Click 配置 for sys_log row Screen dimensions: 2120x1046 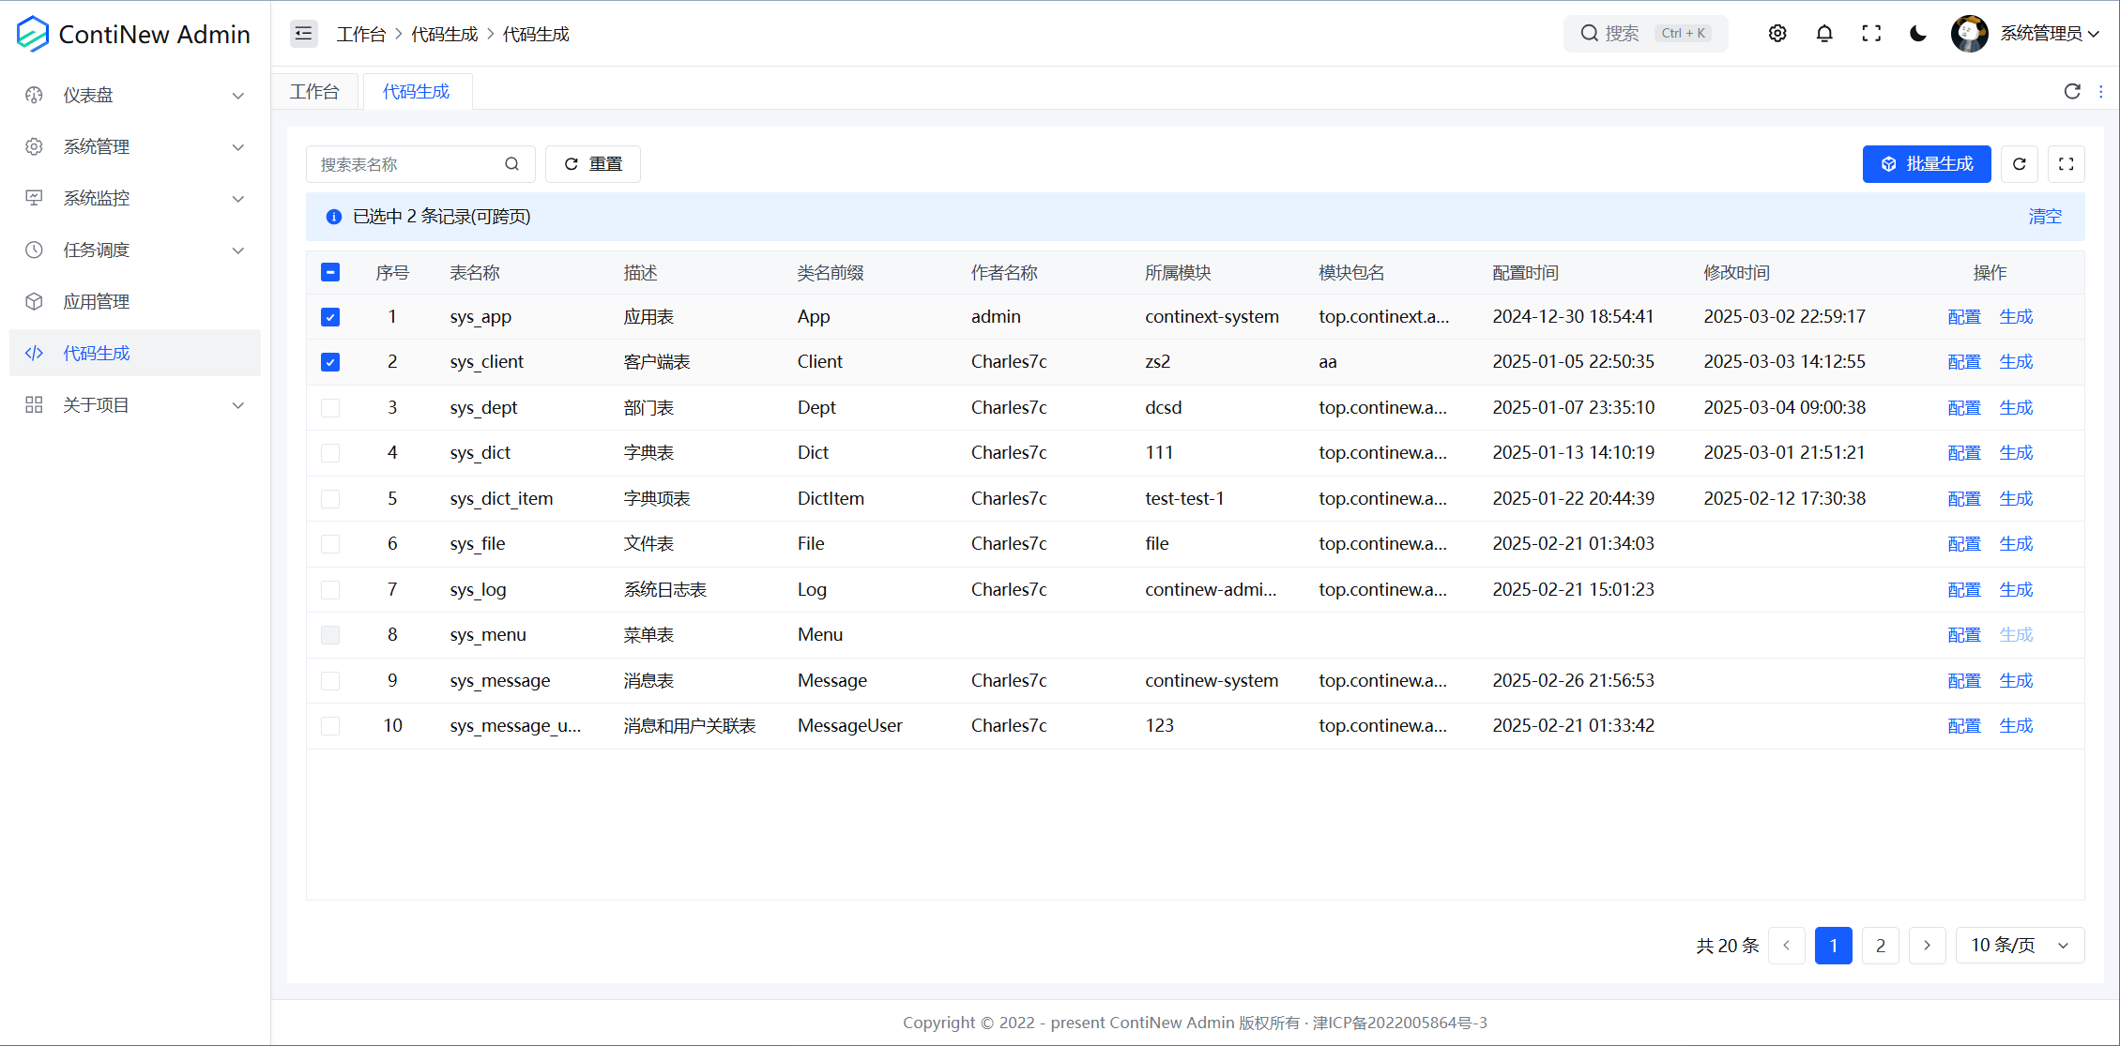coord(1964,590)
